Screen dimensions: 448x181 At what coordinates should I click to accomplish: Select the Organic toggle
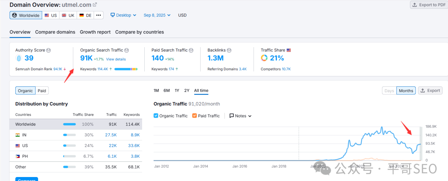click(25, 91)
